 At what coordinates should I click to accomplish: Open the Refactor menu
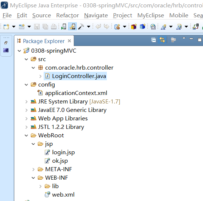(68, 15)
